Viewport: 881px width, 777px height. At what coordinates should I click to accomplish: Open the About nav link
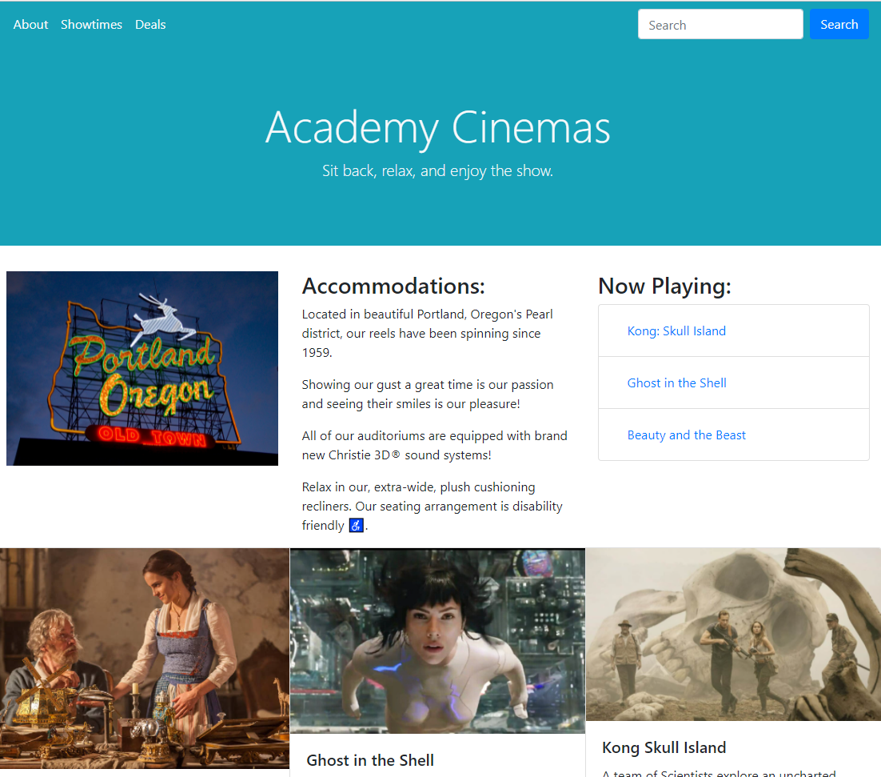tap(30, 25)
